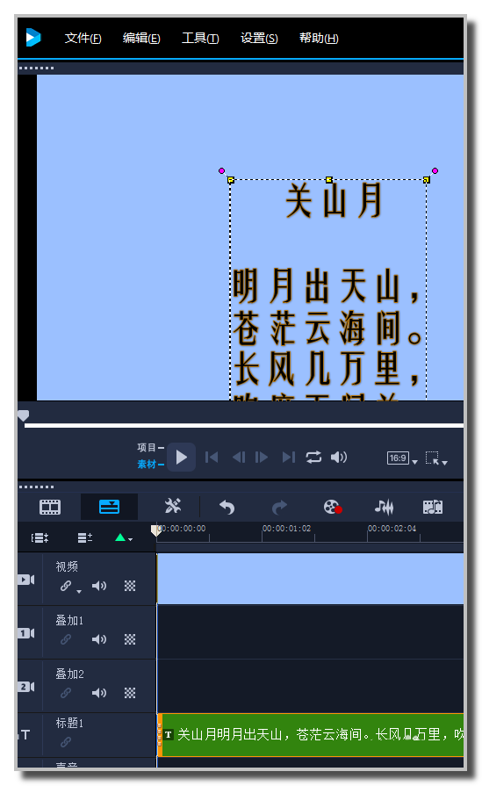Image resolution: width=482 pixels, height=786 pixels.
Task: Click the preview scrub bar track
Action: pos(243,426)
